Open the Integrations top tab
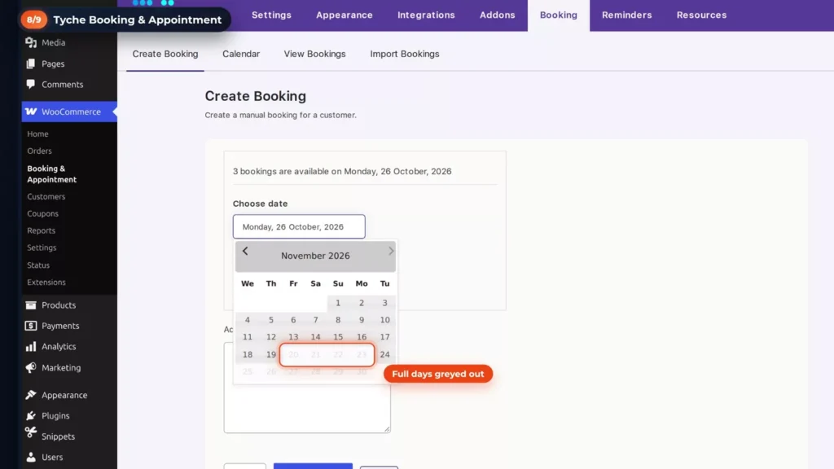Screen dimensions: 834x469 click(426, 15)
